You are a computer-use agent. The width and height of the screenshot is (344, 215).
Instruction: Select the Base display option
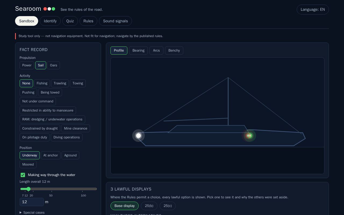(124, 206)
